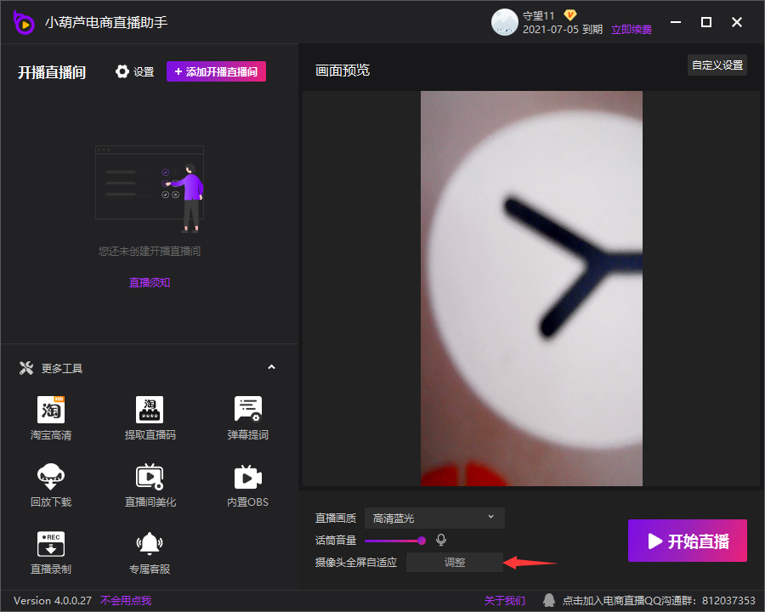Click the 守望11 user avatar
765x612 pixels.
504,22
